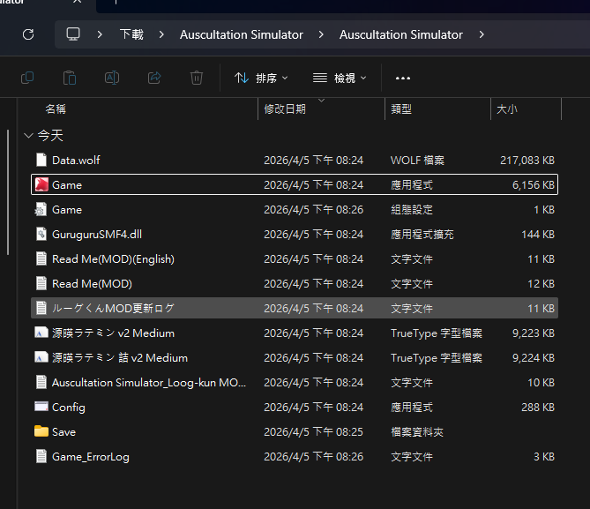Click the 檔案資料夾 type cell
The image size is (590, 509).
pyautogui.click(x=417, y=432)
